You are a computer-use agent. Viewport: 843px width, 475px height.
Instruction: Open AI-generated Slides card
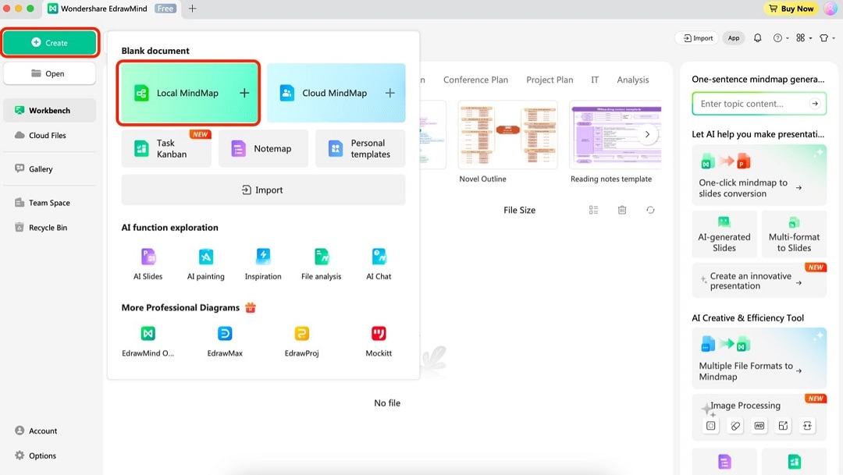click(724, 234)
